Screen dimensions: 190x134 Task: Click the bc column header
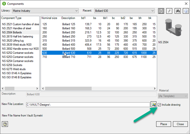113,18
